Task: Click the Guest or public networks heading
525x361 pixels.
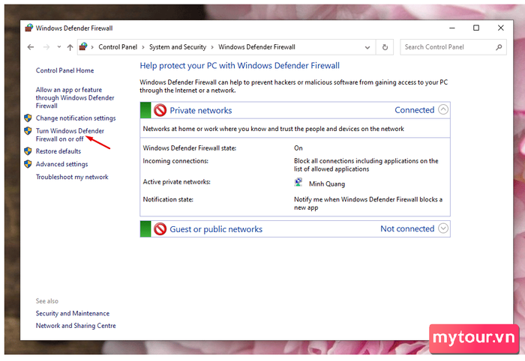Action: pos(216,229)
